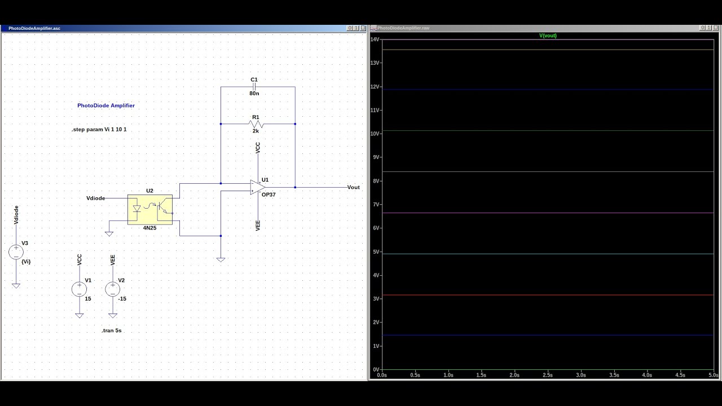The image size is (722, 406).
Task: Click ground symbol under V3 source
Action: [x=16, y=286]
